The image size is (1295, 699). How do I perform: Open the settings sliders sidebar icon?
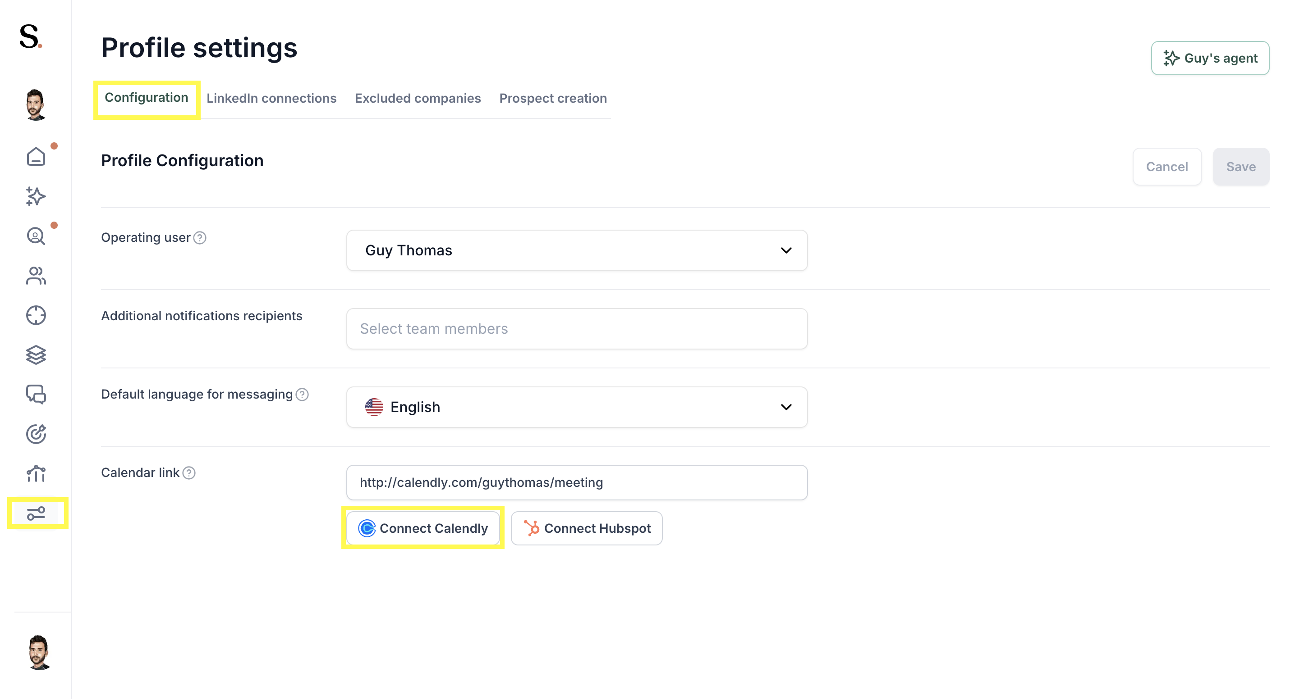coord(36,513)
